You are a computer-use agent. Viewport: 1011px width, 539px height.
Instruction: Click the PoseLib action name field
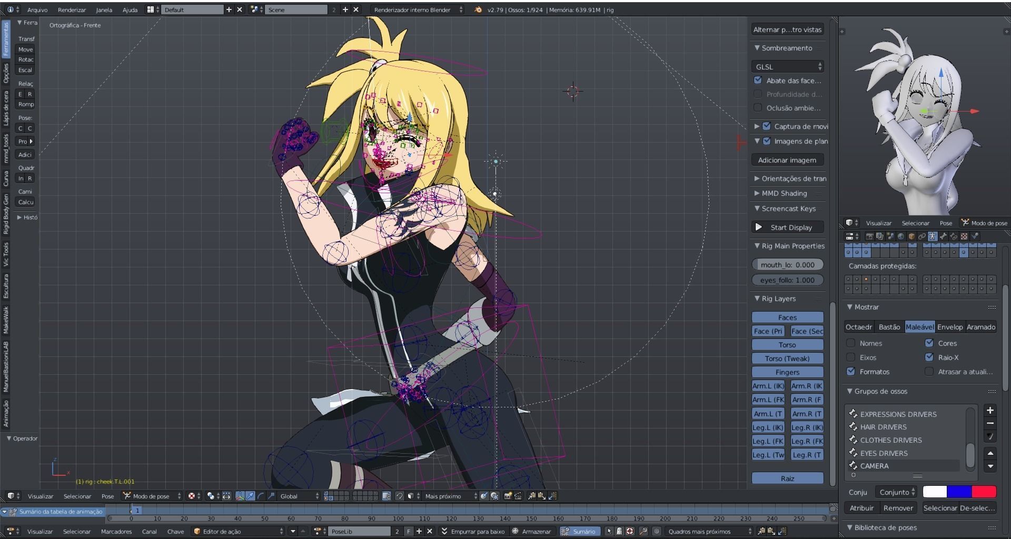tap(361, 531)
